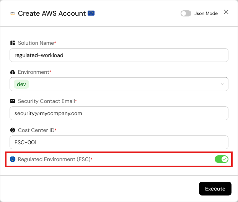
Task: Enable the Json Mode switch
Action: coord(186,13)
